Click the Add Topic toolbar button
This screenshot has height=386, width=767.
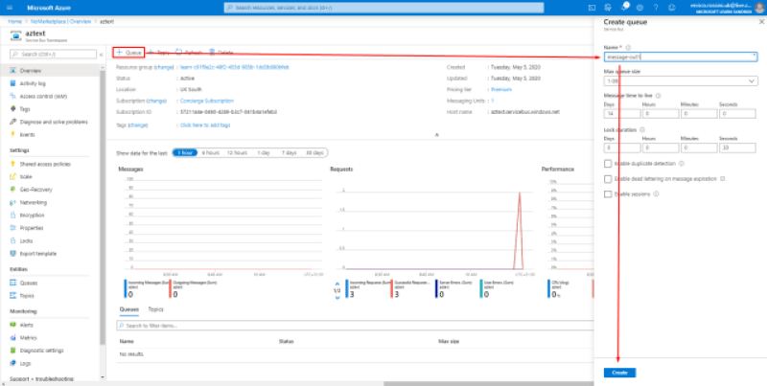[159, 53]
